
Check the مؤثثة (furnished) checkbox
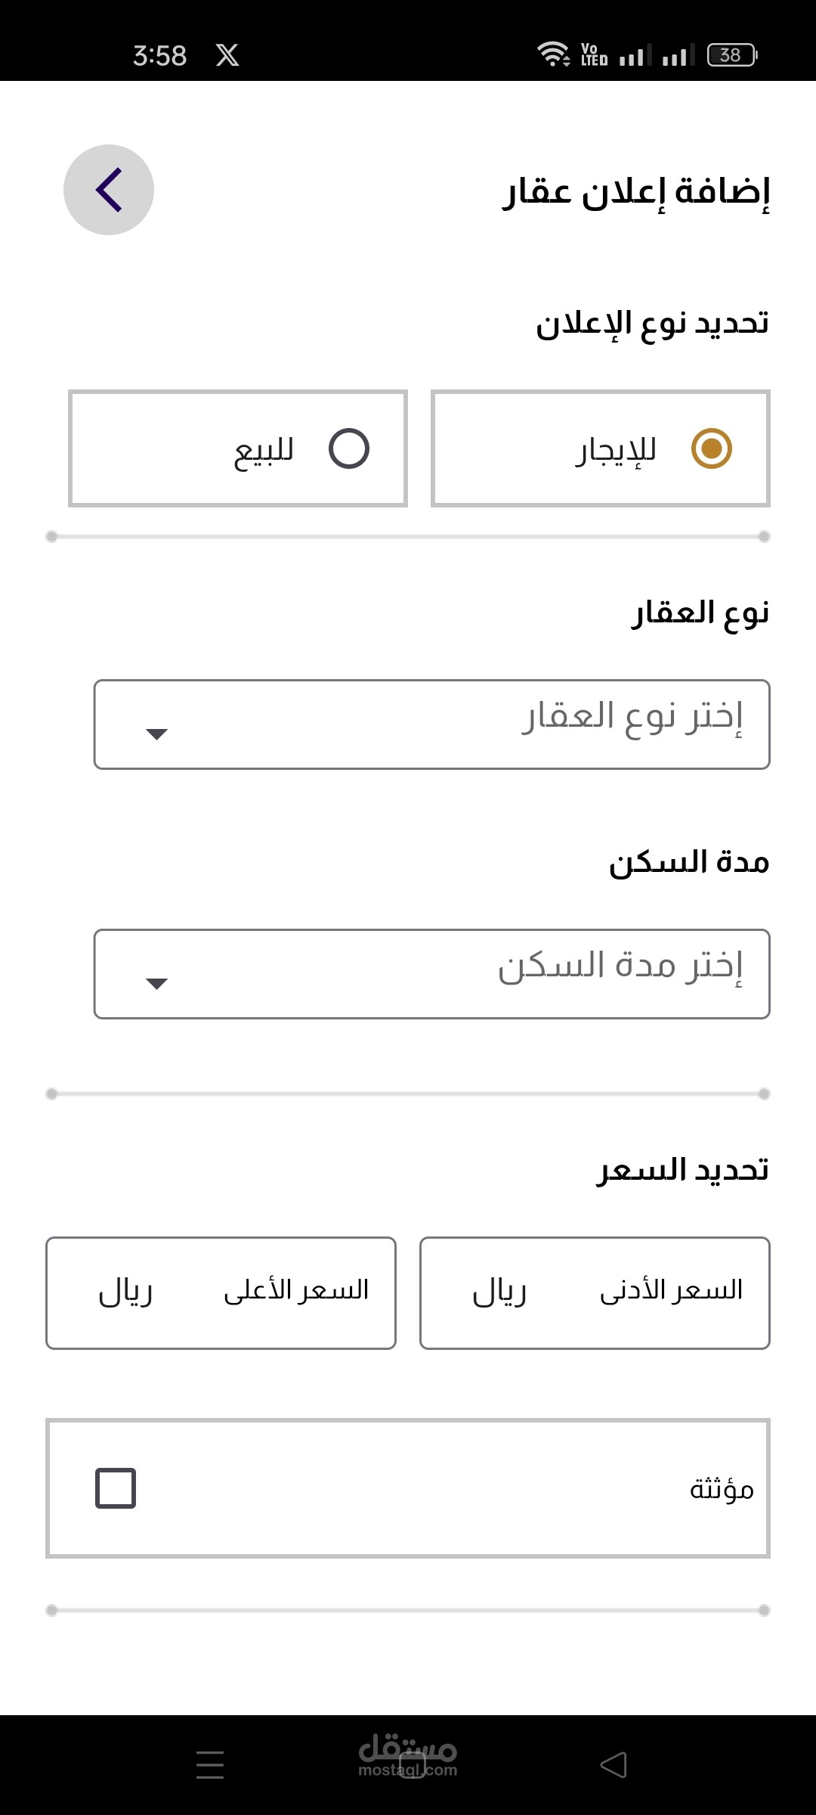[116, 1488]
